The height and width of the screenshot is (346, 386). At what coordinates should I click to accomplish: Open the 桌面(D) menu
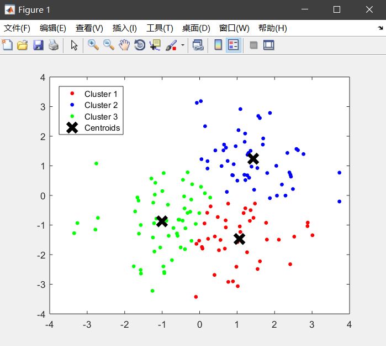(196, 28)
